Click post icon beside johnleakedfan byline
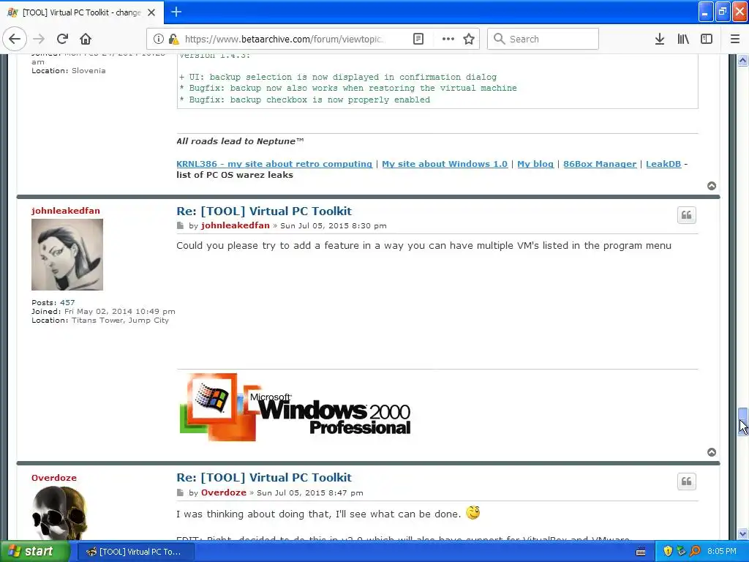 coord(180,225)
